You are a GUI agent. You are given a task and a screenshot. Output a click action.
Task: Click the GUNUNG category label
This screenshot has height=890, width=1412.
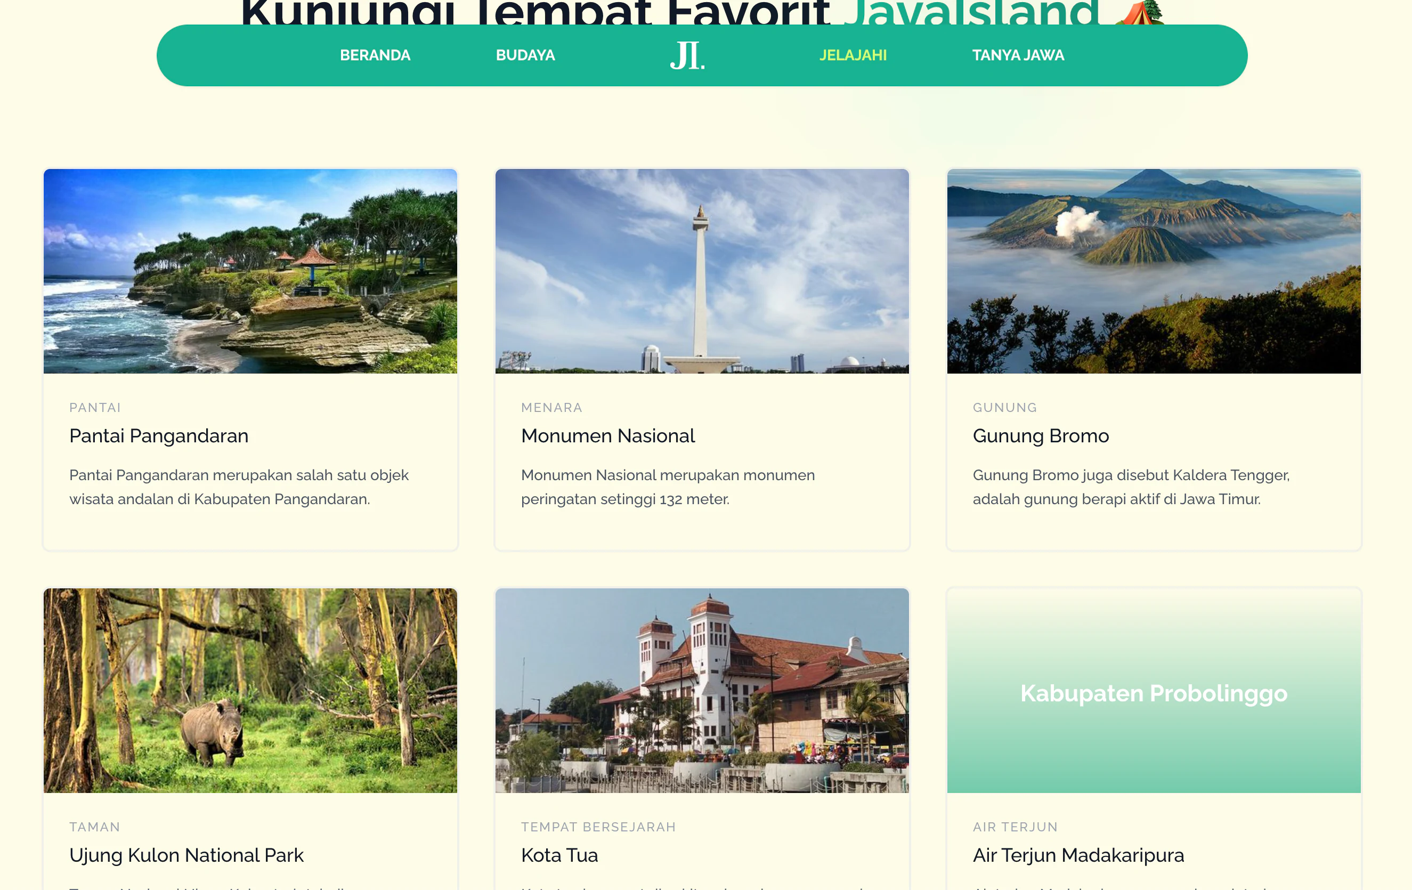coord(1005,408)
